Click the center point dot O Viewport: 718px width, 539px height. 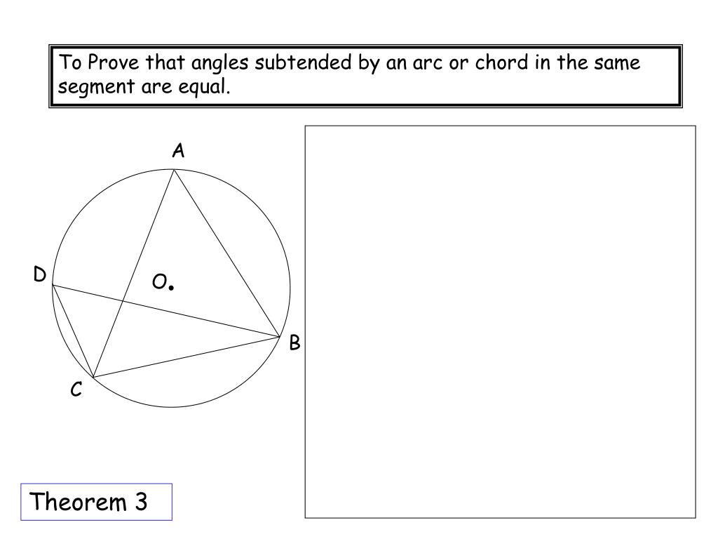171,288
